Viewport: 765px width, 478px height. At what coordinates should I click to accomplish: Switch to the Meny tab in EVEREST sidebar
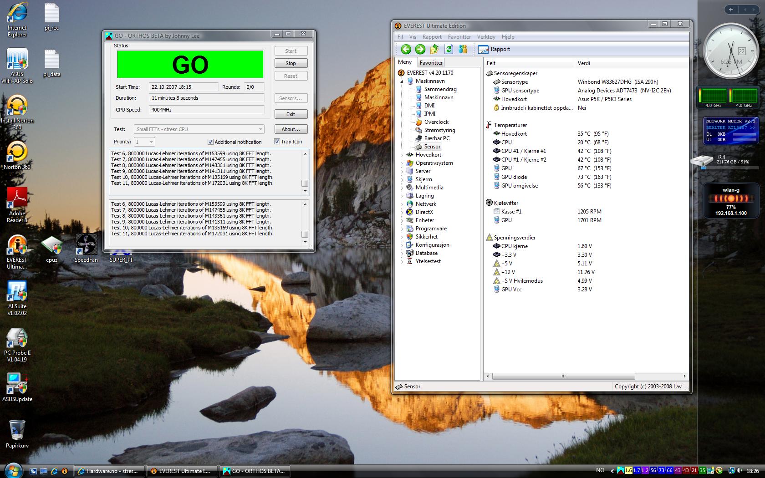[405, 62]
